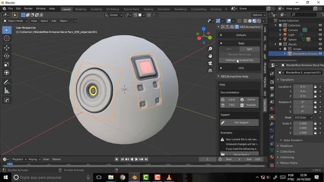This screenshot has width=324, height=182.
Task: Toggle lock on Location X
Action: (315, 86)
